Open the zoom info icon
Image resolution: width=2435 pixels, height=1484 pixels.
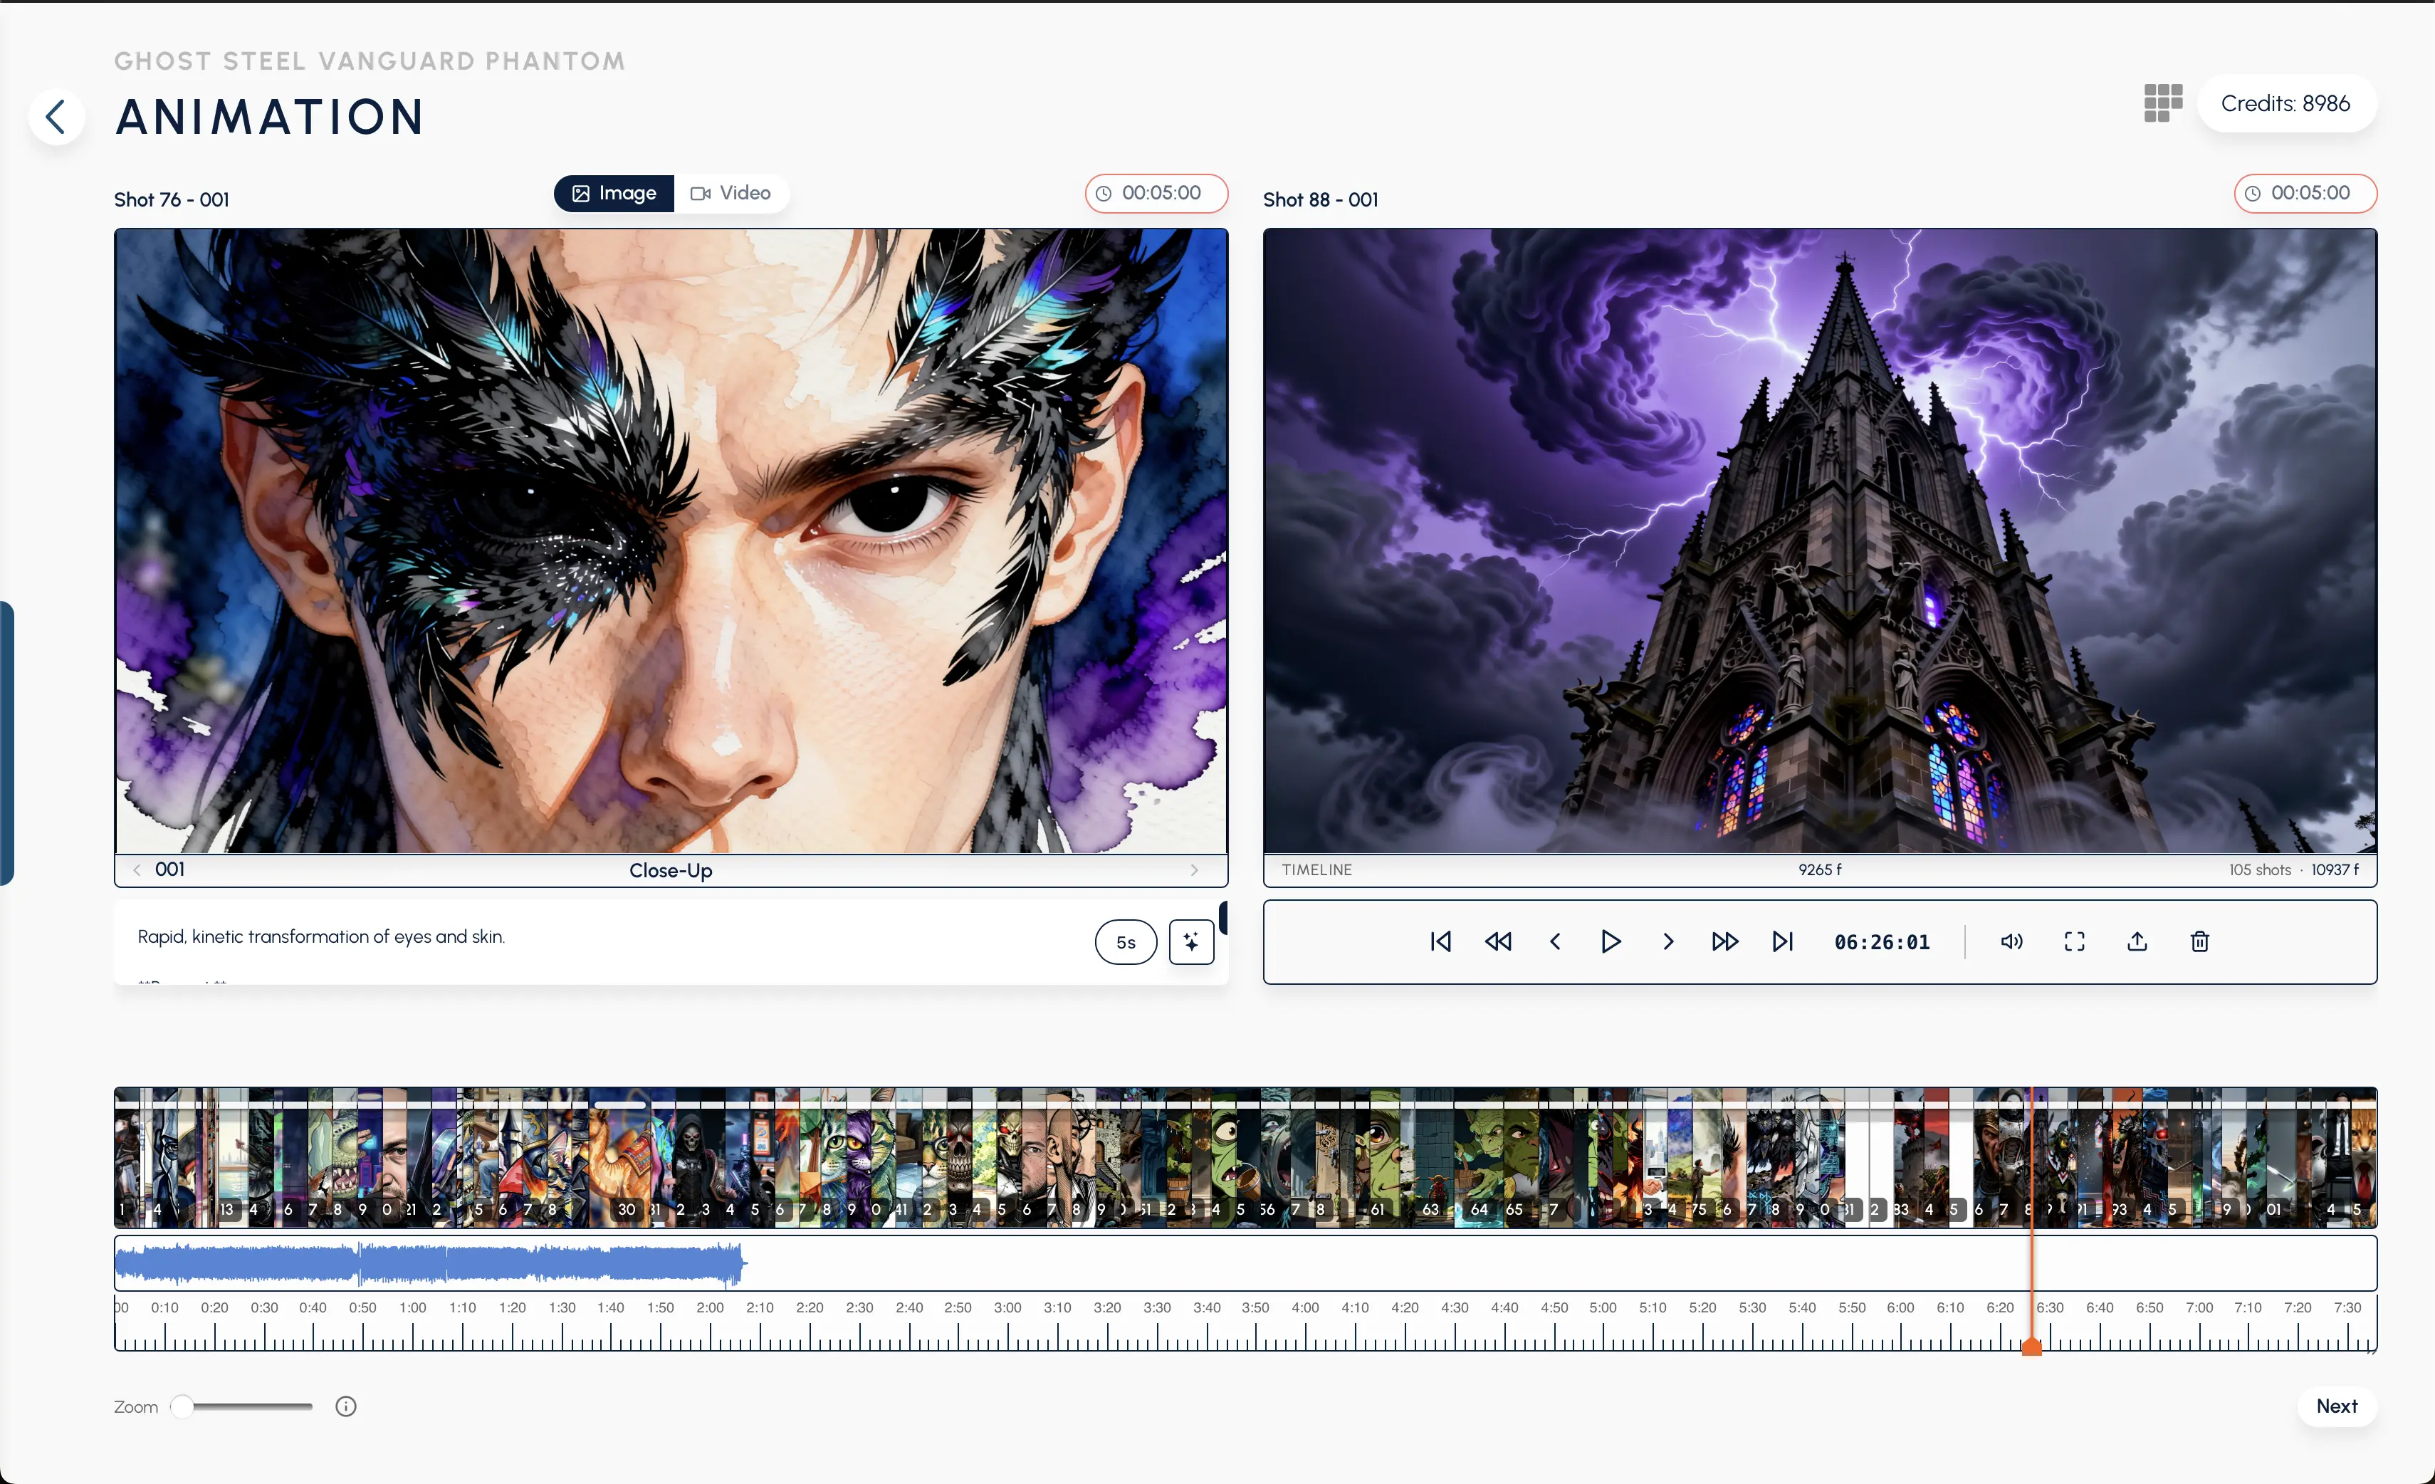click(x=346, y=1406)
